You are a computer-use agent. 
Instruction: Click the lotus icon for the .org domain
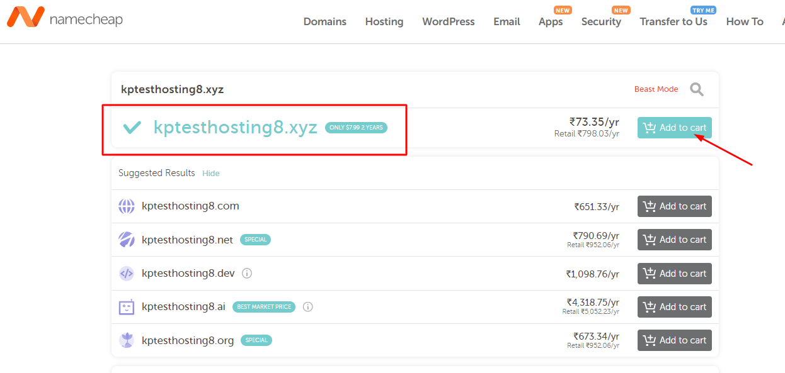coord(127,340)
